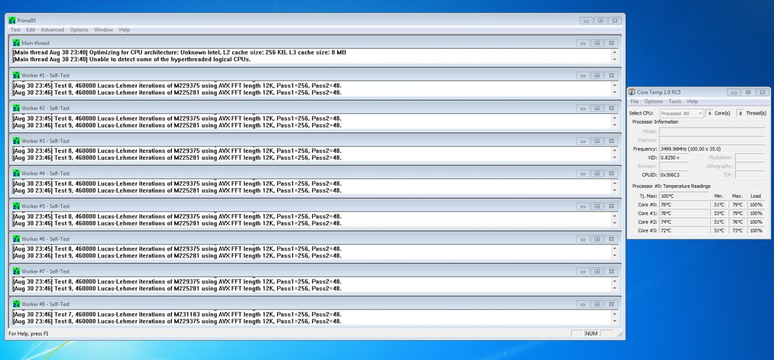This screenshot has height=360, width=774.
Task: Click the Core #1 Min value 33°C
Action: pyautogui.click(x=719, y=213)
